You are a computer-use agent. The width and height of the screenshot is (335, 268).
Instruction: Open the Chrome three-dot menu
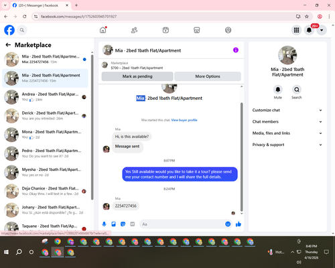click(329, 16)
